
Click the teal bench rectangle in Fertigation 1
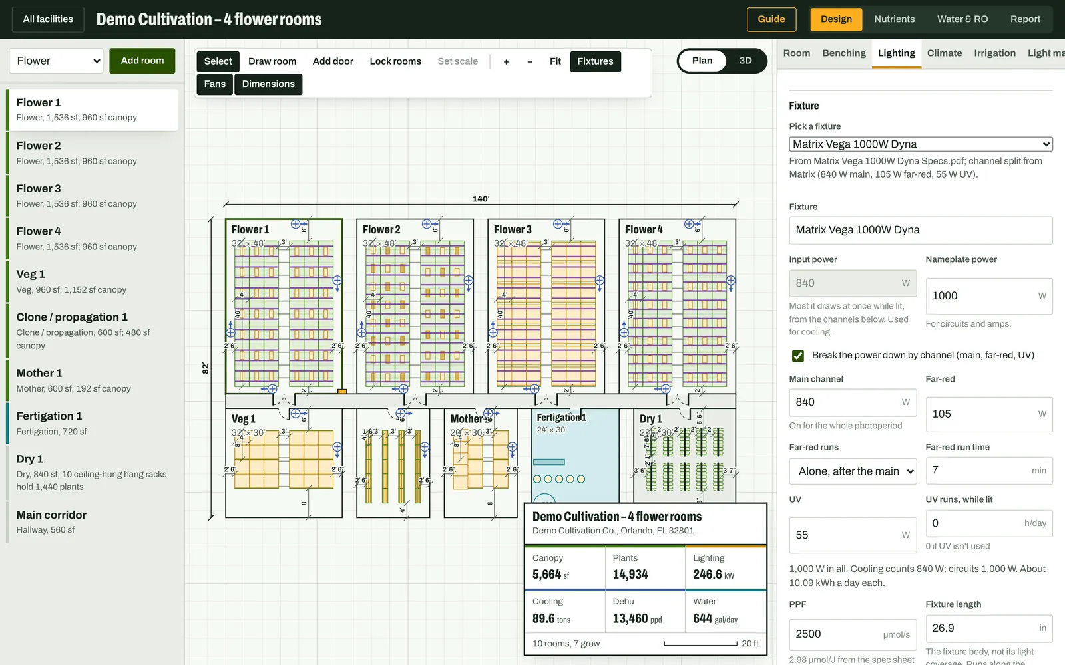[549, 462]
